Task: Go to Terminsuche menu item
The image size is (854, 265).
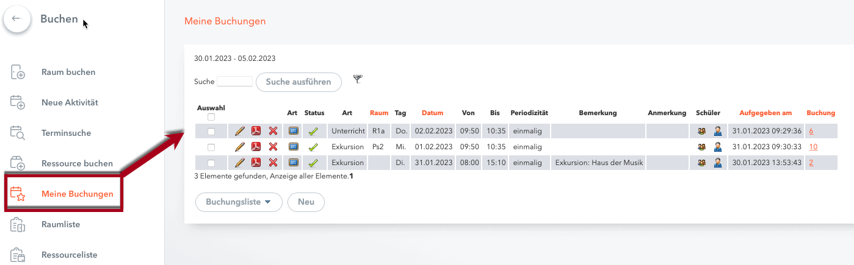Action: (66, 133)
